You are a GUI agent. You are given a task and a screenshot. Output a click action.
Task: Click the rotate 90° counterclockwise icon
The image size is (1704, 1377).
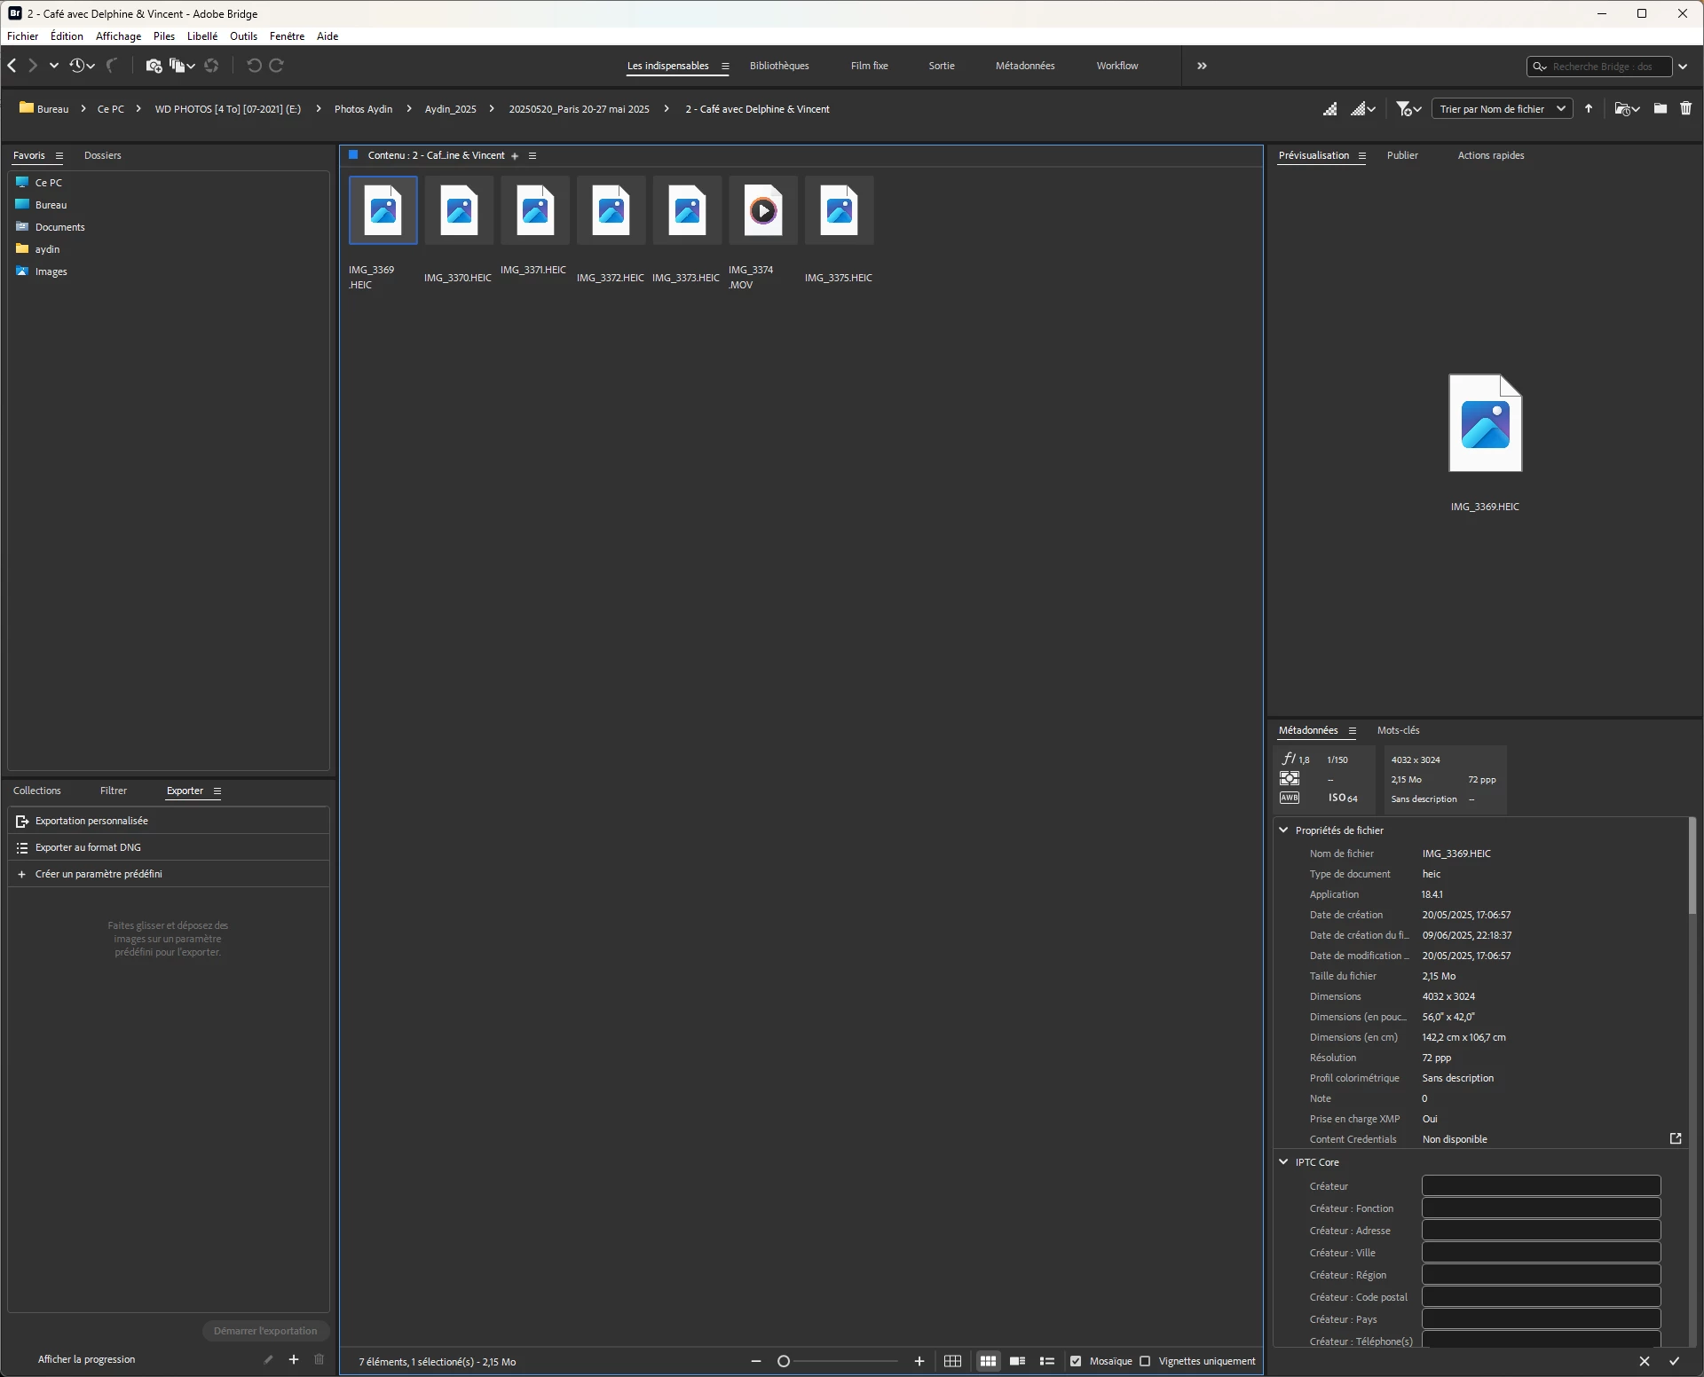click(254, 66)
